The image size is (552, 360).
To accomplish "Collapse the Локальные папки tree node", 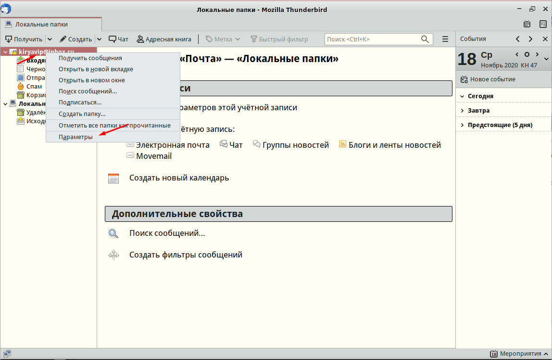I will coord(5,104).
